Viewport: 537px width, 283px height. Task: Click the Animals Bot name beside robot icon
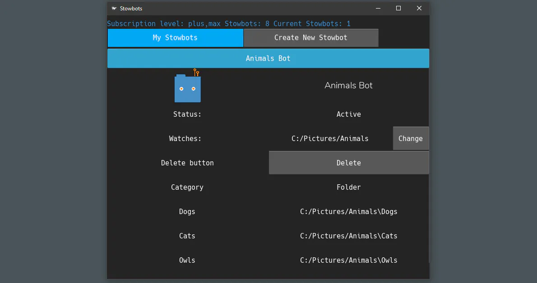click(x=349, y=85)
